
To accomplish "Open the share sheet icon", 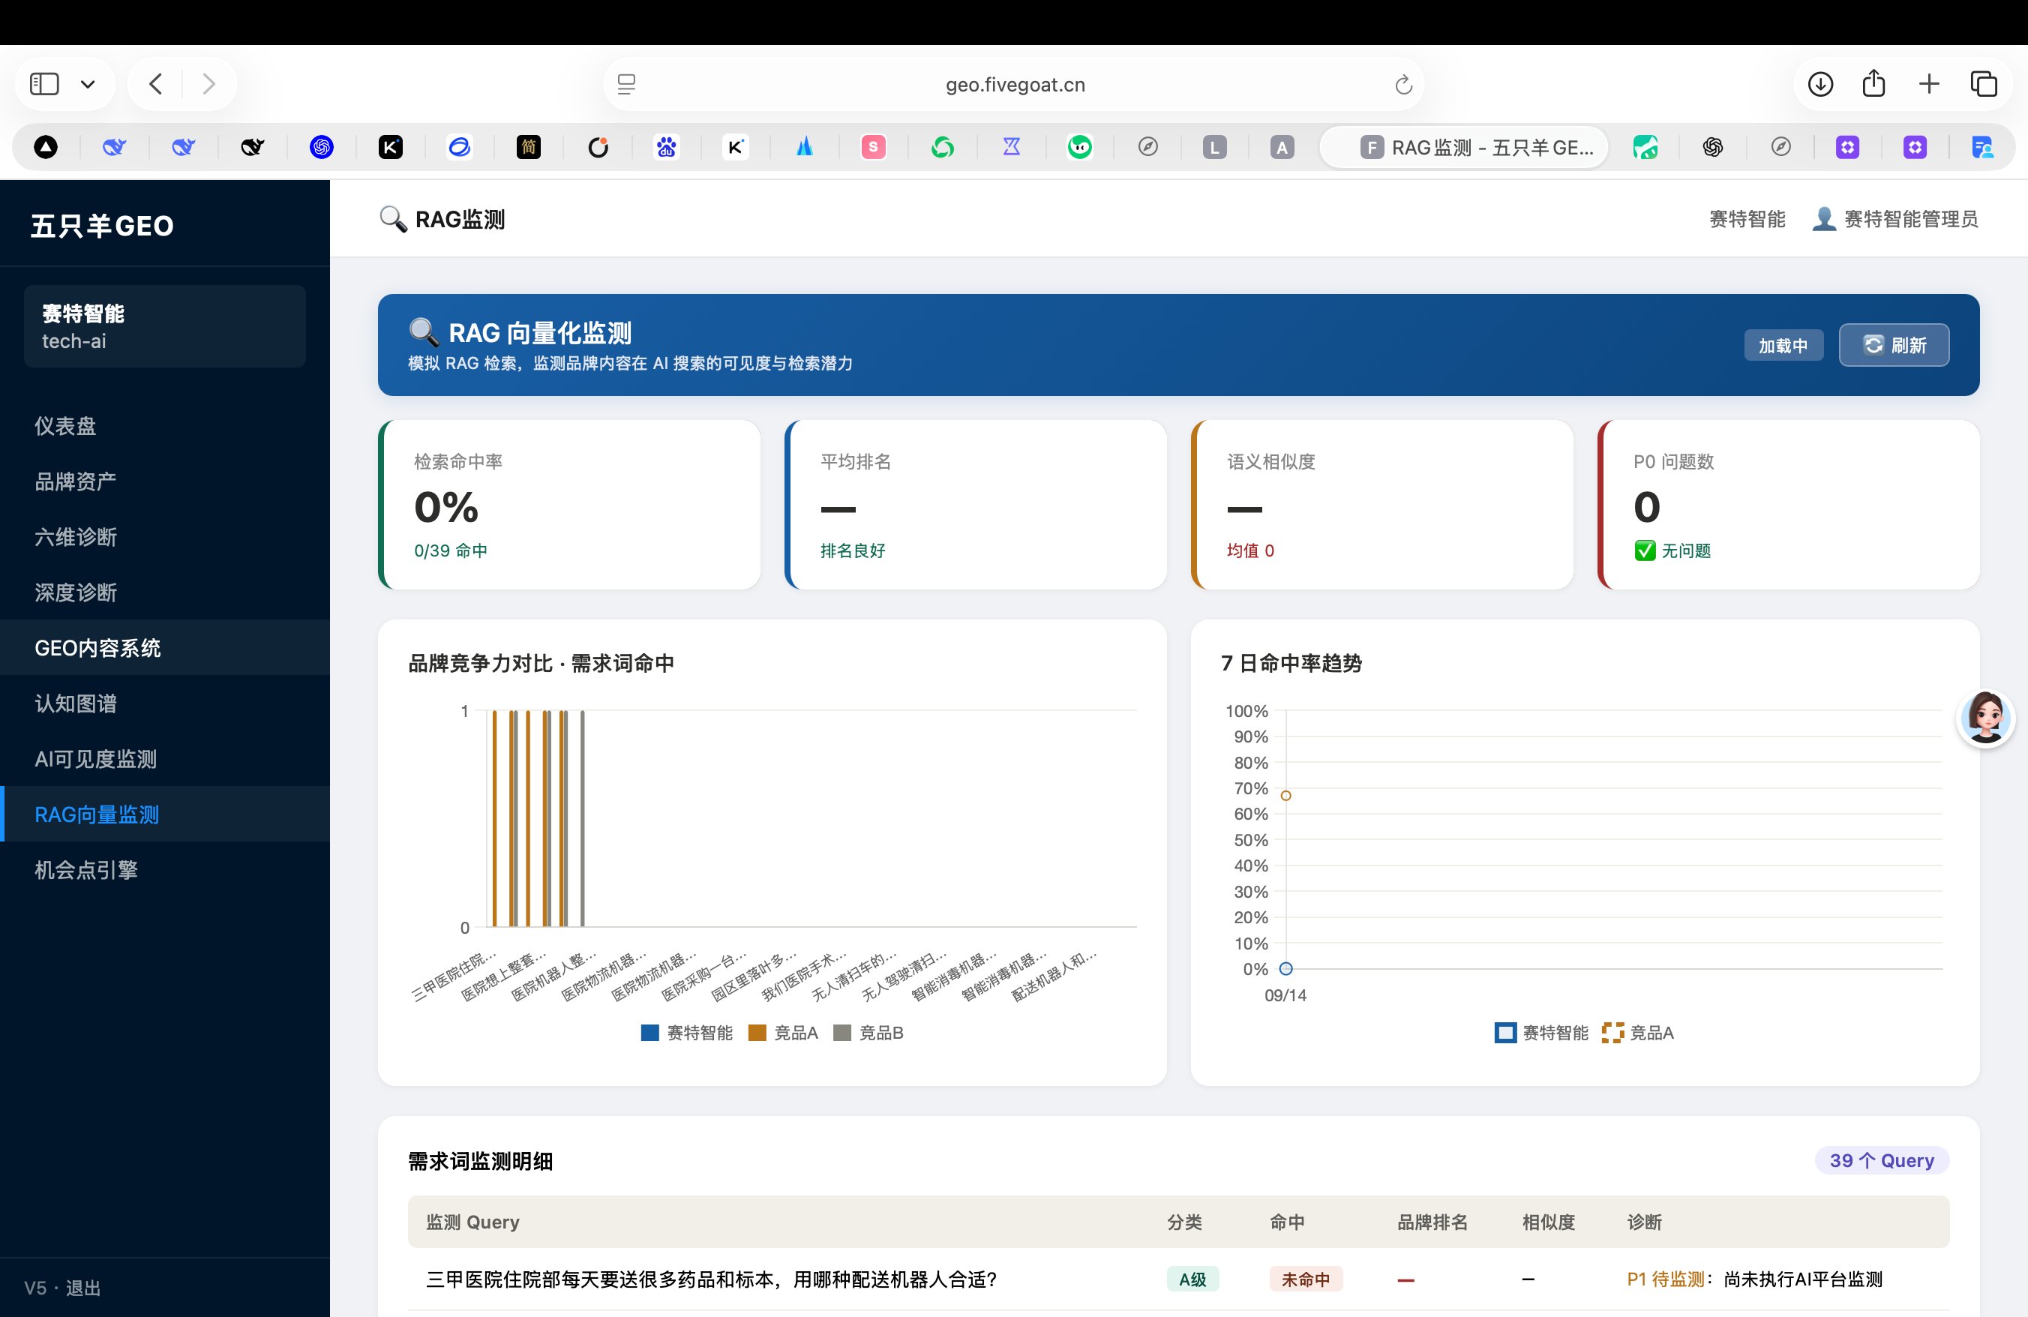I will 1873,83.
